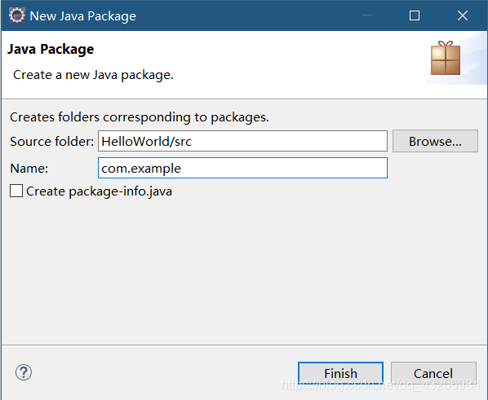Click Browse... to choose source folder

435,141
